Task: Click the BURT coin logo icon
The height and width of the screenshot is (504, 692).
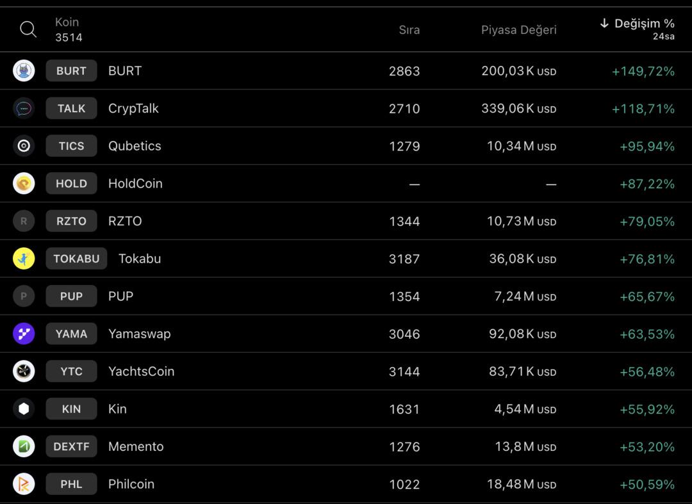Action: pyautogui.click(x=24, y=70)
